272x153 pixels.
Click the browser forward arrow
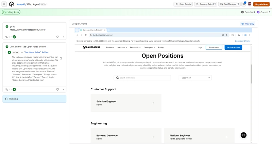[x=81, y=35]
